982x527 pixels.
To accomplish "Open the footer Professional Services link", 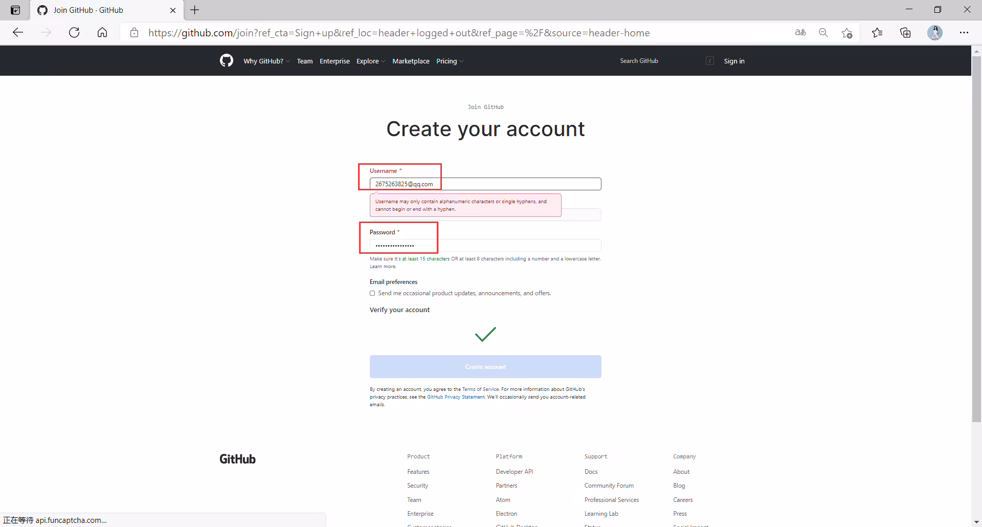I will click(612, 500).
